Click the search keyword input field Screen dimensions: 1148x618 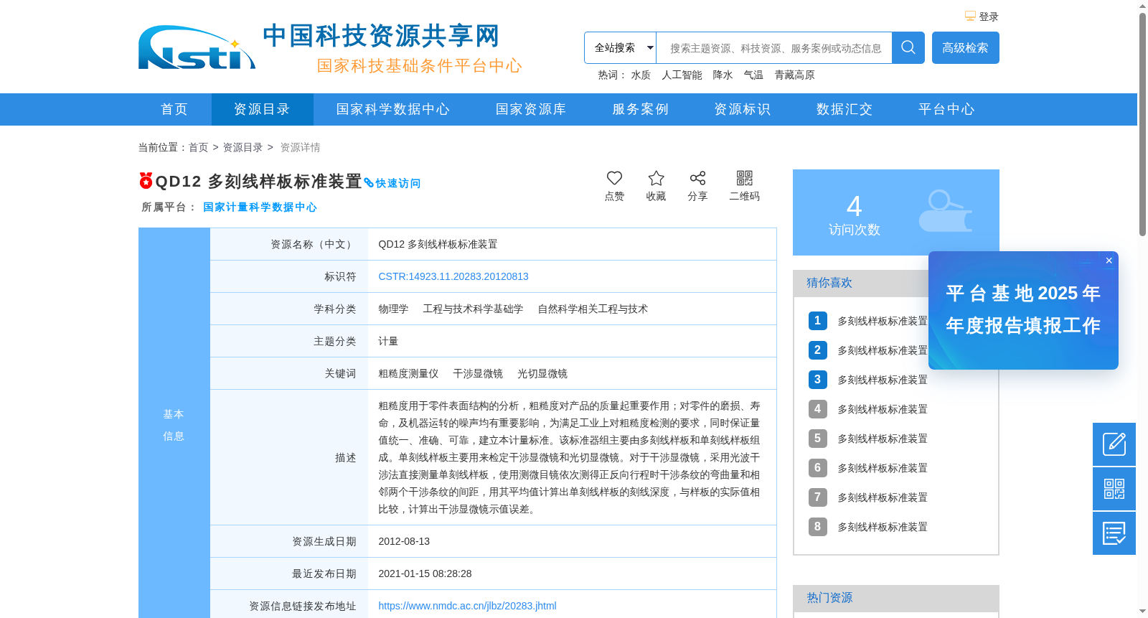(x=774, y=47)
